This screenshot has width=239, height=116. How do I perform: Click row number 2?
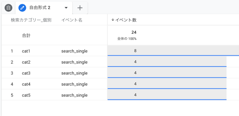12,62
